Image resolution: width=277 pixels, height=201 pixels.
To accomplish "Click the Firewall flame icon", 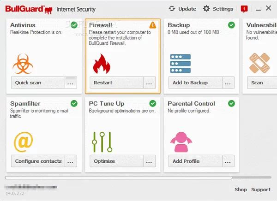I will (x=101, y=64).
